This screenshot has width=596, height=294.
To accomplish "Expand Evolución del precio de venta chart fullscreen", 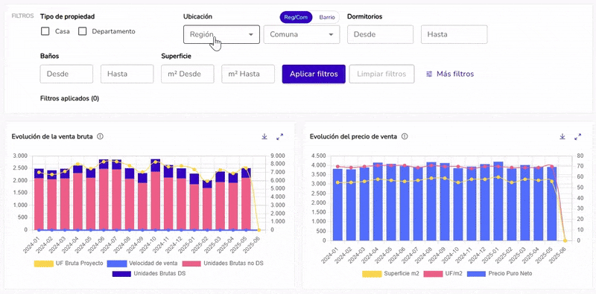I will pyautogui.click(x=578, y=137).
